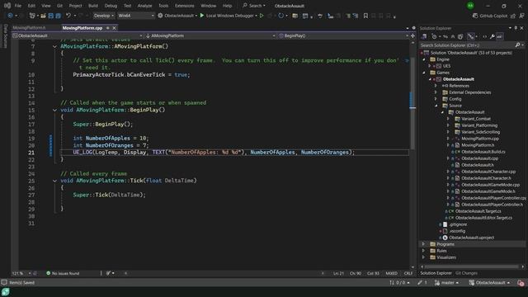Collapse the BeginPlay() function code fold

pos(54,110)
